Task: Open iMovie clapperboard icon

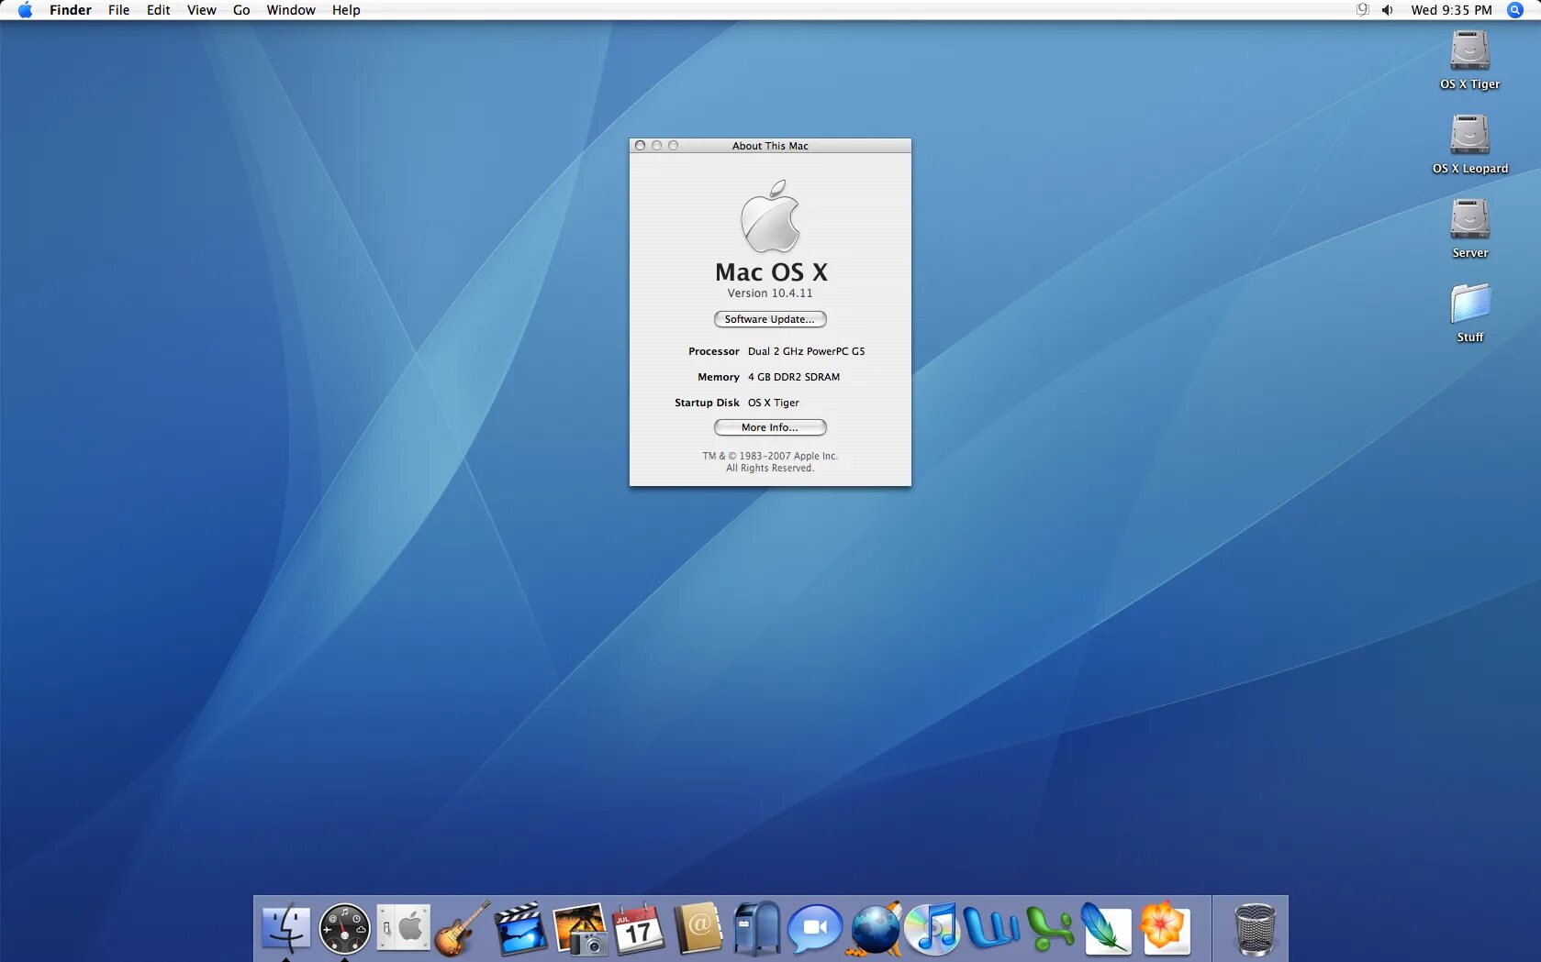Action: (x=520, y=928)
